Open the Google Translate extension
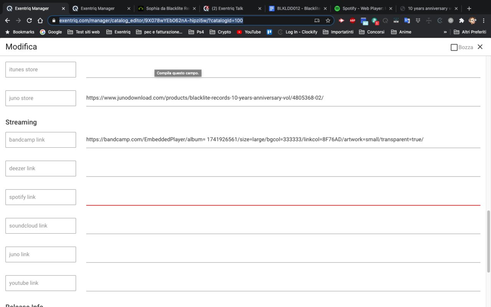This screenshot has width=491, height=307. 407,21
